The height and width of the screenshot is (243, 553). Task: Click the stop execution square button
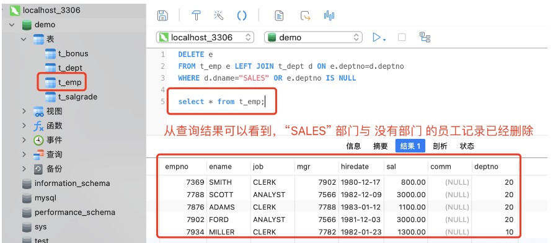click(x=402, y=37)
